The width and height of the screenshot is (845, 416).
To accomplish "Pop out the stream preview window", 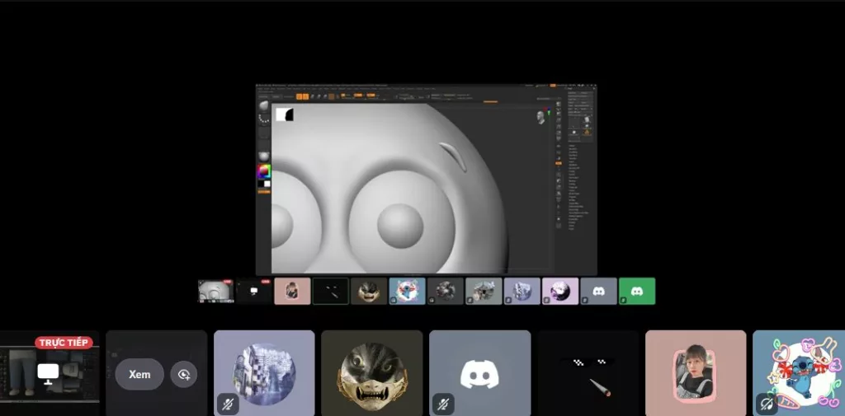I will (x=184, y=375).
